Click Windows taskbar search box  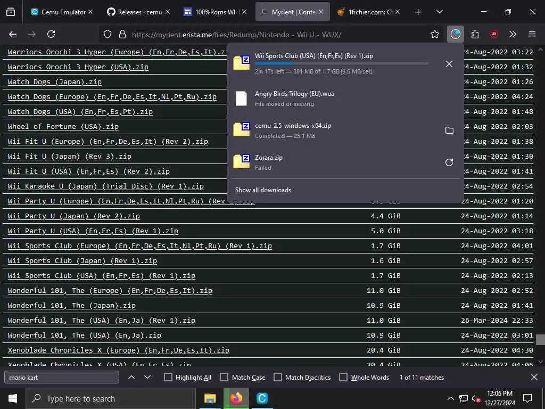tap(111, 398)
